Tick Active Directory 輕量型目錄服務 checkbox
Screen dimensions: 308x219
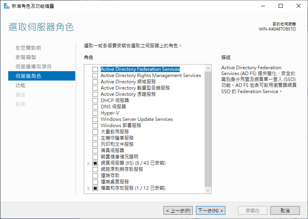tap(95, 88)
